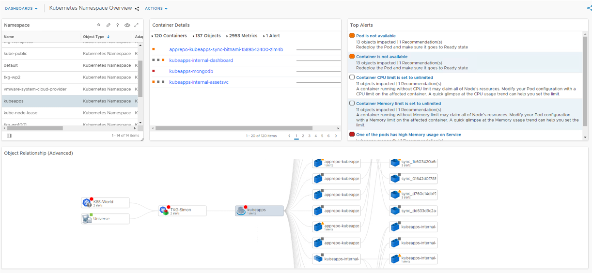This screenshot has width=592, height=273.
Task: Collapse the Namespace widget with double-chevron icon
Action: [x=99, y=25]
